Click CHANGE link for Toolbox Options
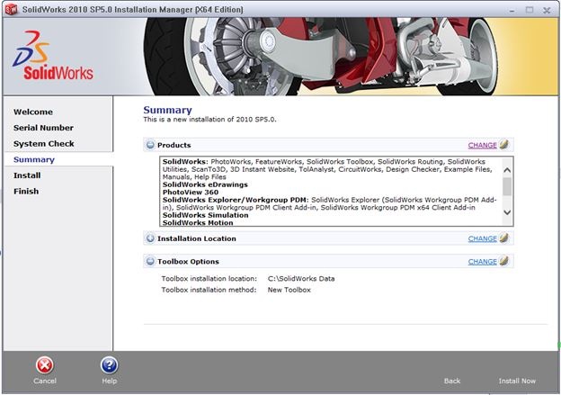This screenshot has width=561, height=395. tap(482, 262)
